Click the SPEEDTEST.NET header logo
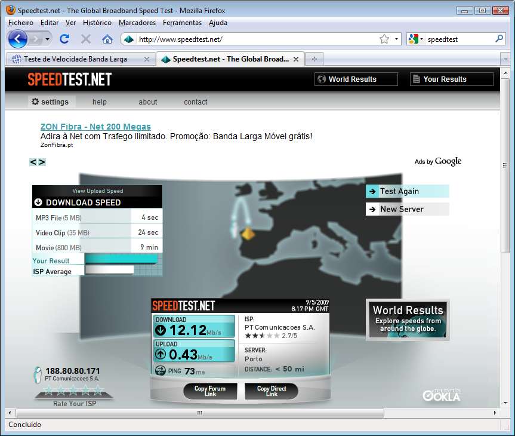 coord(70,79)
